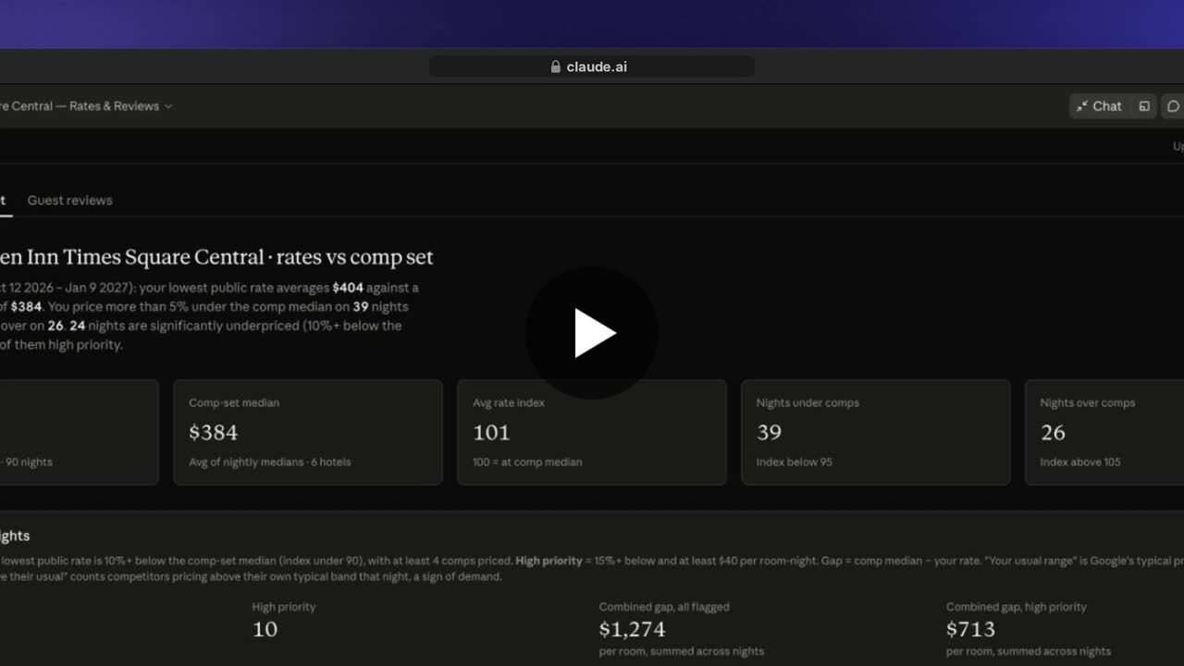Click the '100 = at comp median' caption
This screenshot has height=666, width=1184.
pos(527,462)
